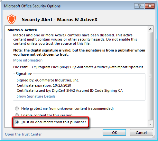The height and width of the screenshot is (141, 158).
Task: Click the scrollbar up arrow
Action: click(x=150, y=29)
